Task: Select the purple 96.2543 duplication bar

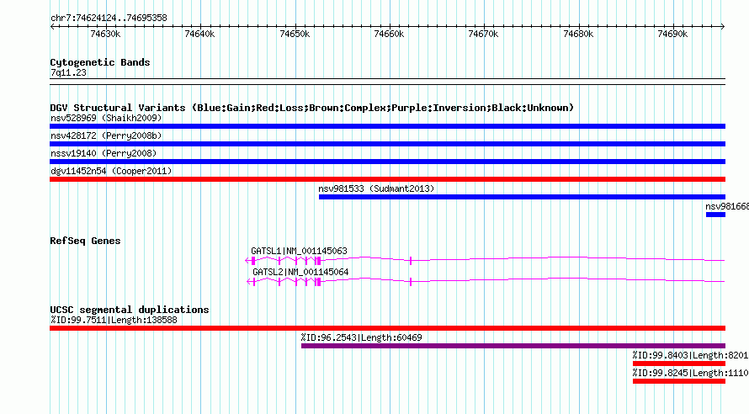Action: [513, 346]
